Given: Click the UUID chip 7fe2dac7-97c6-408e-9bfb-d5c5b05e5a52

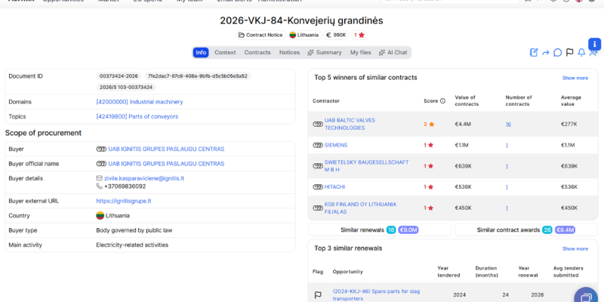Looking at the screenshot, I should 198,76.
